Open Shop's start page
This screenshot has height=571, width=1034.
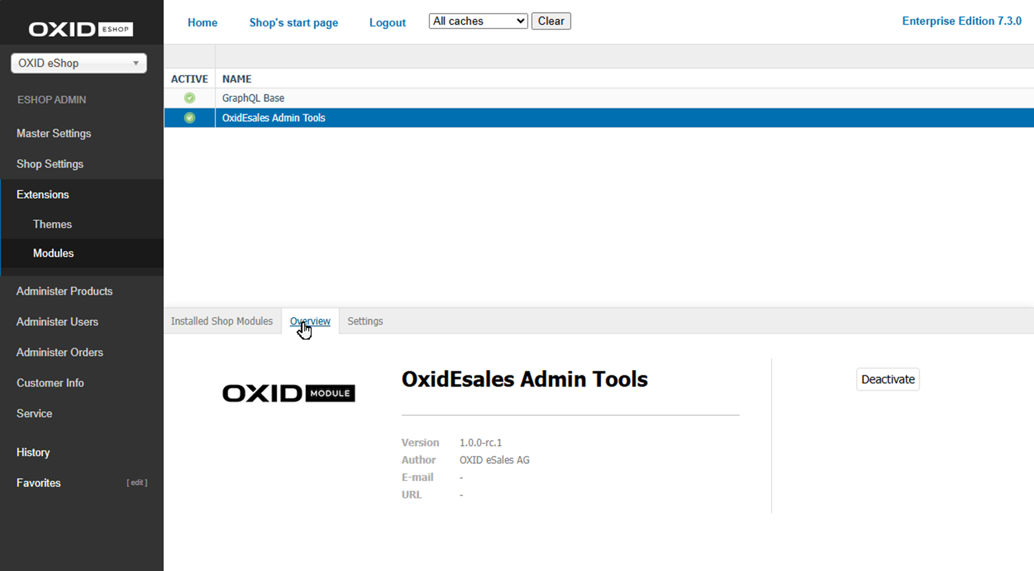point(294,22)
